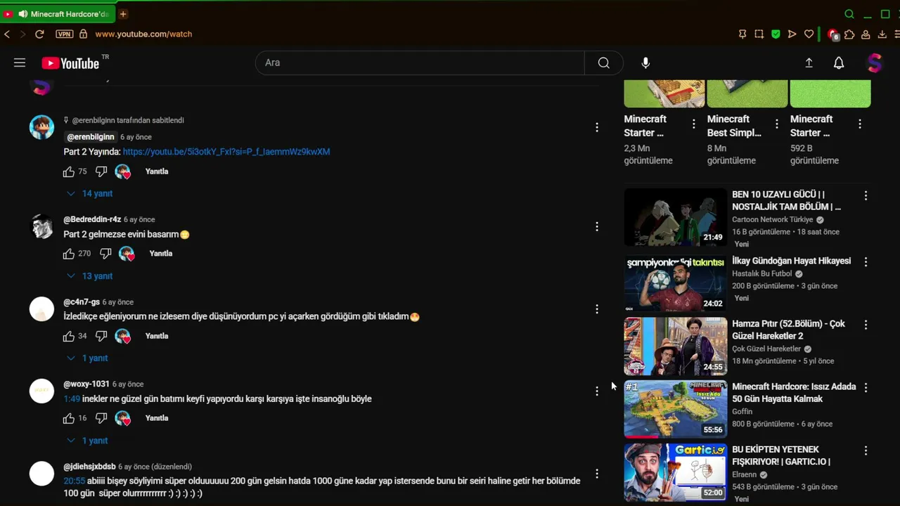Viewport: 900px width, 506px height.
Task: Go back in the browser
Action: pyautogui.click(x=7, y=34)
